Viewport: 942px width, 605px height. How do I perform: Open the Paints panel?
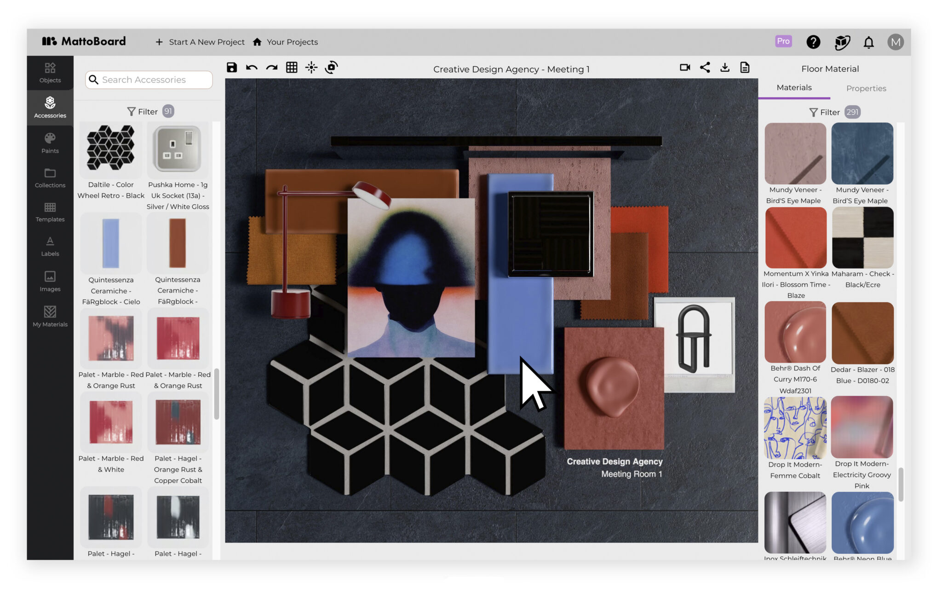point(50,143)
